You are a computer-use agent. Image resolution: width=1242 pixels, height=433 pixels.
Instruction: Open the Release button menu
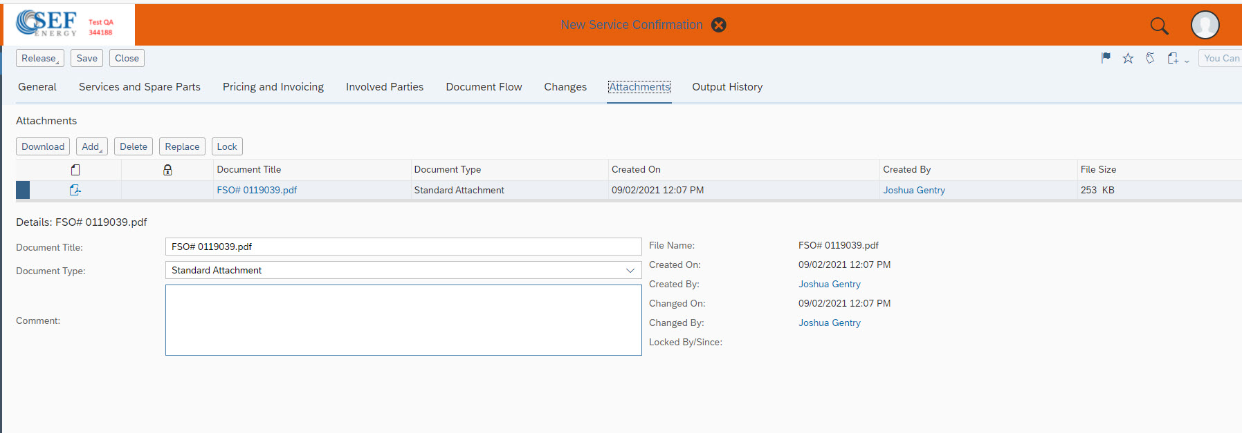point(40,58)
